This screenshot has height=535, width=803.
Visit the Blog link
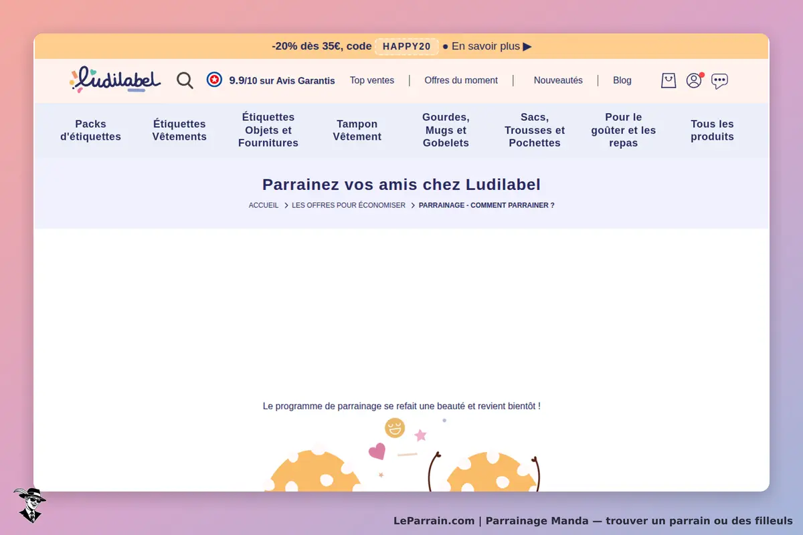(622, 80)
